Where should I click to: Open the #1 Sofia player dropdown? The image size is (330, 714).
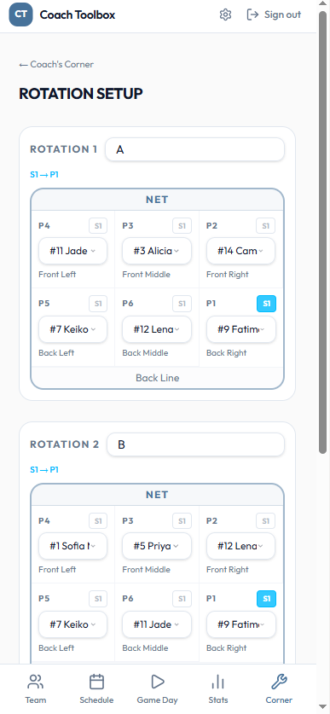(72, 545)
